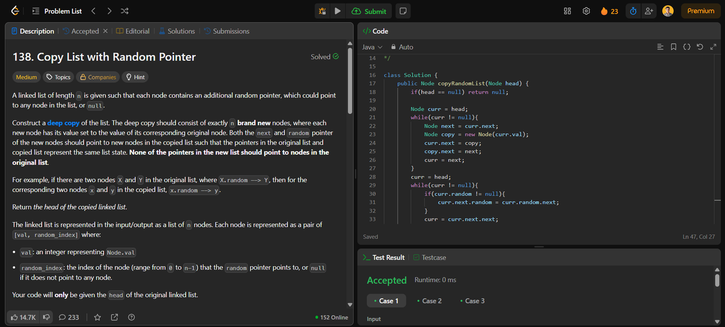Click code line 17 copyRandomList declaration
The width and height of the screenshot is (725, 327).
point(463,83)
